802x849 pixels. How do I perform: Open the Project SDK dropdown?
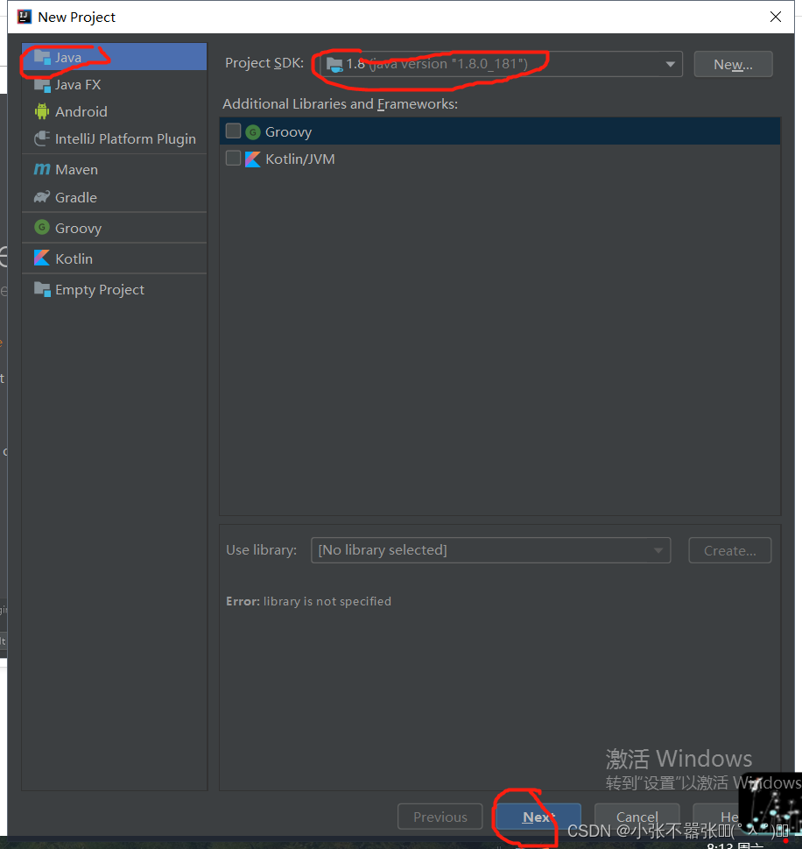501,65
